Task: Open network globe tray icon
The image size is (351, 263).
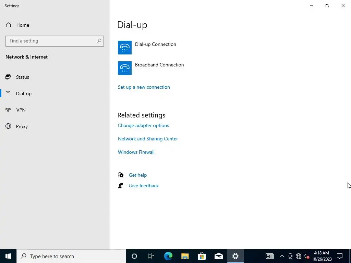Action: [x=299, y=256]
